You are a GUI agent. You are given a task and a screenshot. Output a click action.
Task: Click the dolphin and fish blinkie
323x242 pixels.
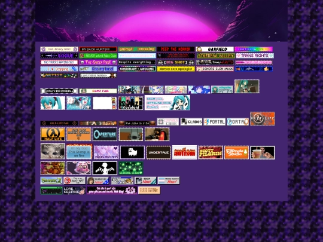point(254,69)
